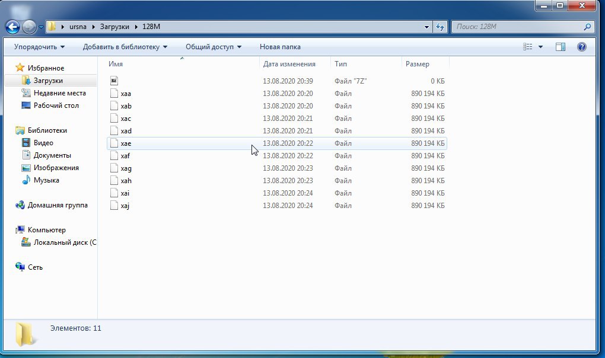Open address bar history dropdown
Screen dimensions: 605x358
point(426,27)
